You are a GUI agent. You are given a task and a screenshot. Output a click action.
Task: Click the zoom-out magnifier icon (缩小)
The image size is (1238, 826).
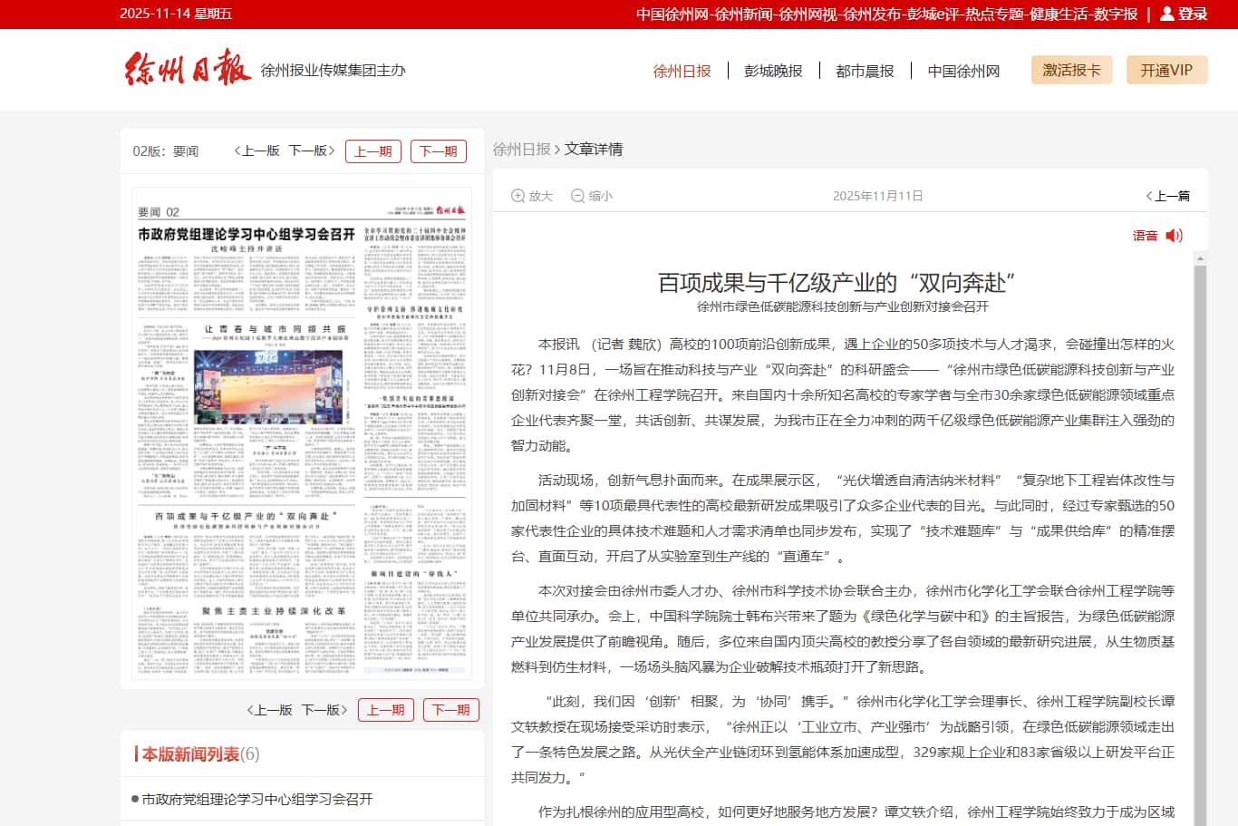tap(577, 196)
